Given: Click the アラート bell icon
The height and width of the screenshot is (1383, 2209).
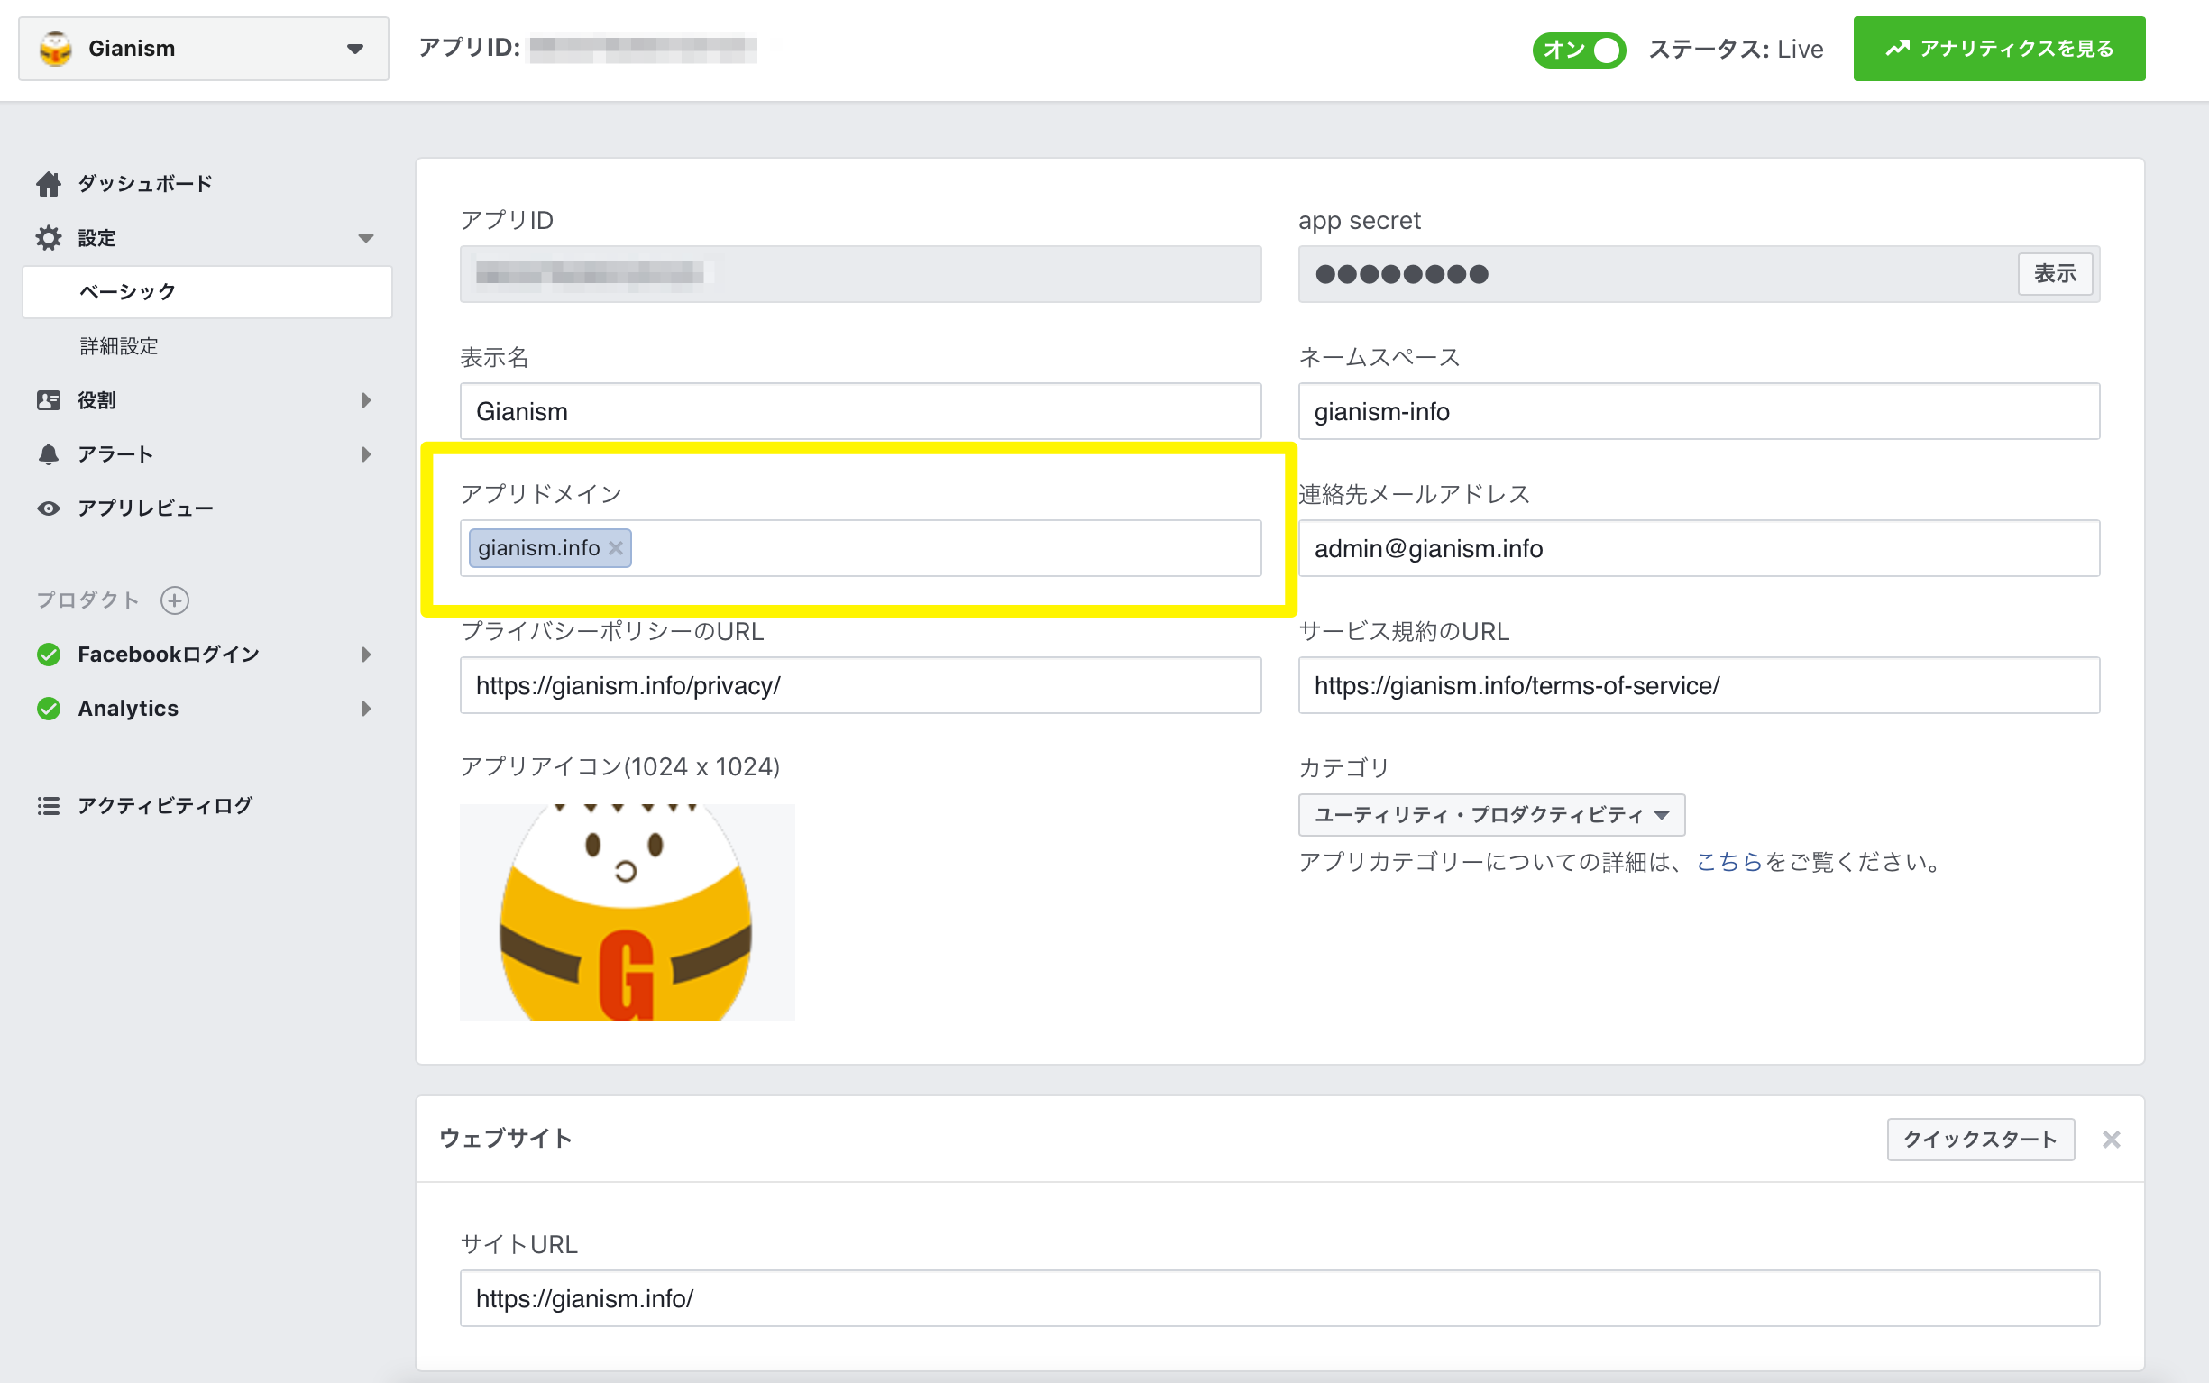Looking at the screenshot, I should coord(49,453).
